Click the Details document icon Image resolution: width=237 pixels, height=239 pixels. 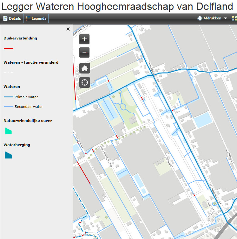(x=5, y=18)
